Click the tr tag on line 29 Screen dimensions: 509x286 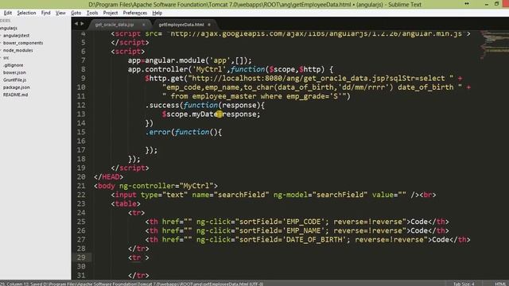click(x=138, y=257)
